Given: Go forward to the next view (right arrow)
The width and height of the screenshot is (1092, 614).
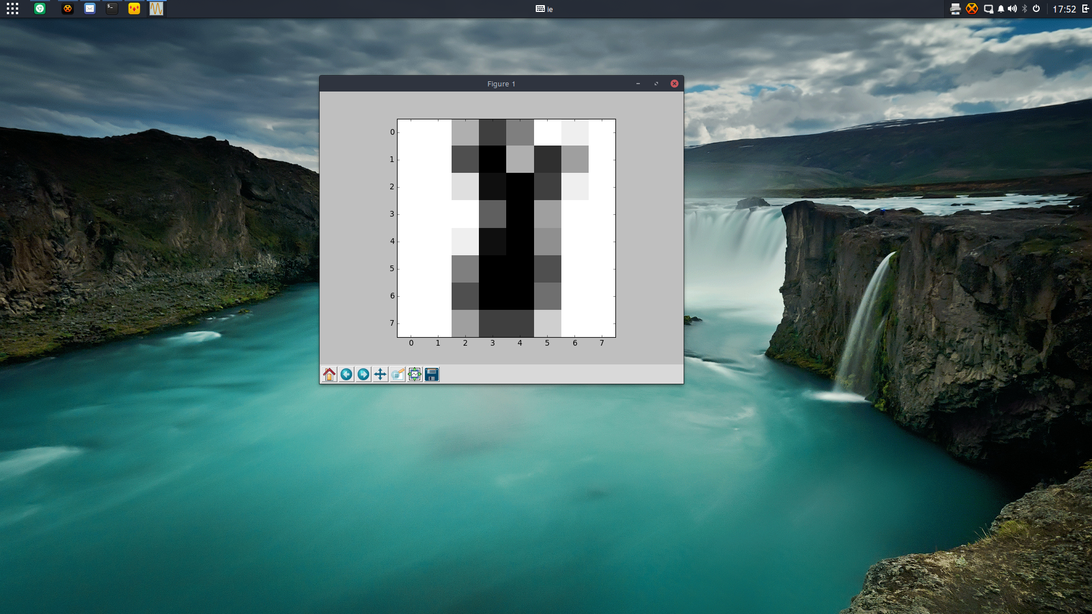Looking at the screenshot, I should coord(363,374).
